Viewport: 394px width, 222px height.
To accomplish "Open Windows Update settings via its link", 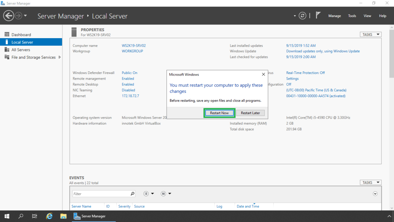I will coord(322,51).
